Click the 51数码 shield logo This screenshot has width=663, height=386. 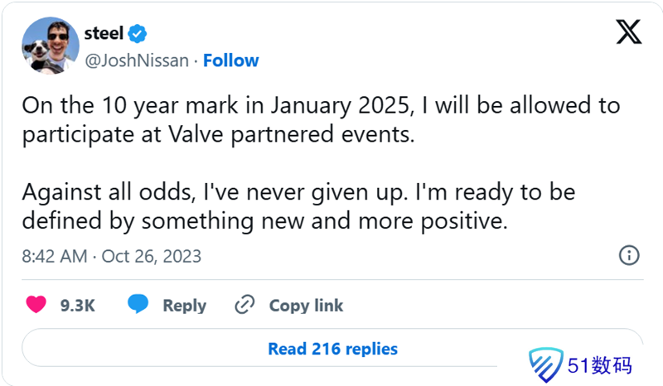point(546,364)
